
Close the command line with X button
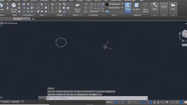(41, 98)
